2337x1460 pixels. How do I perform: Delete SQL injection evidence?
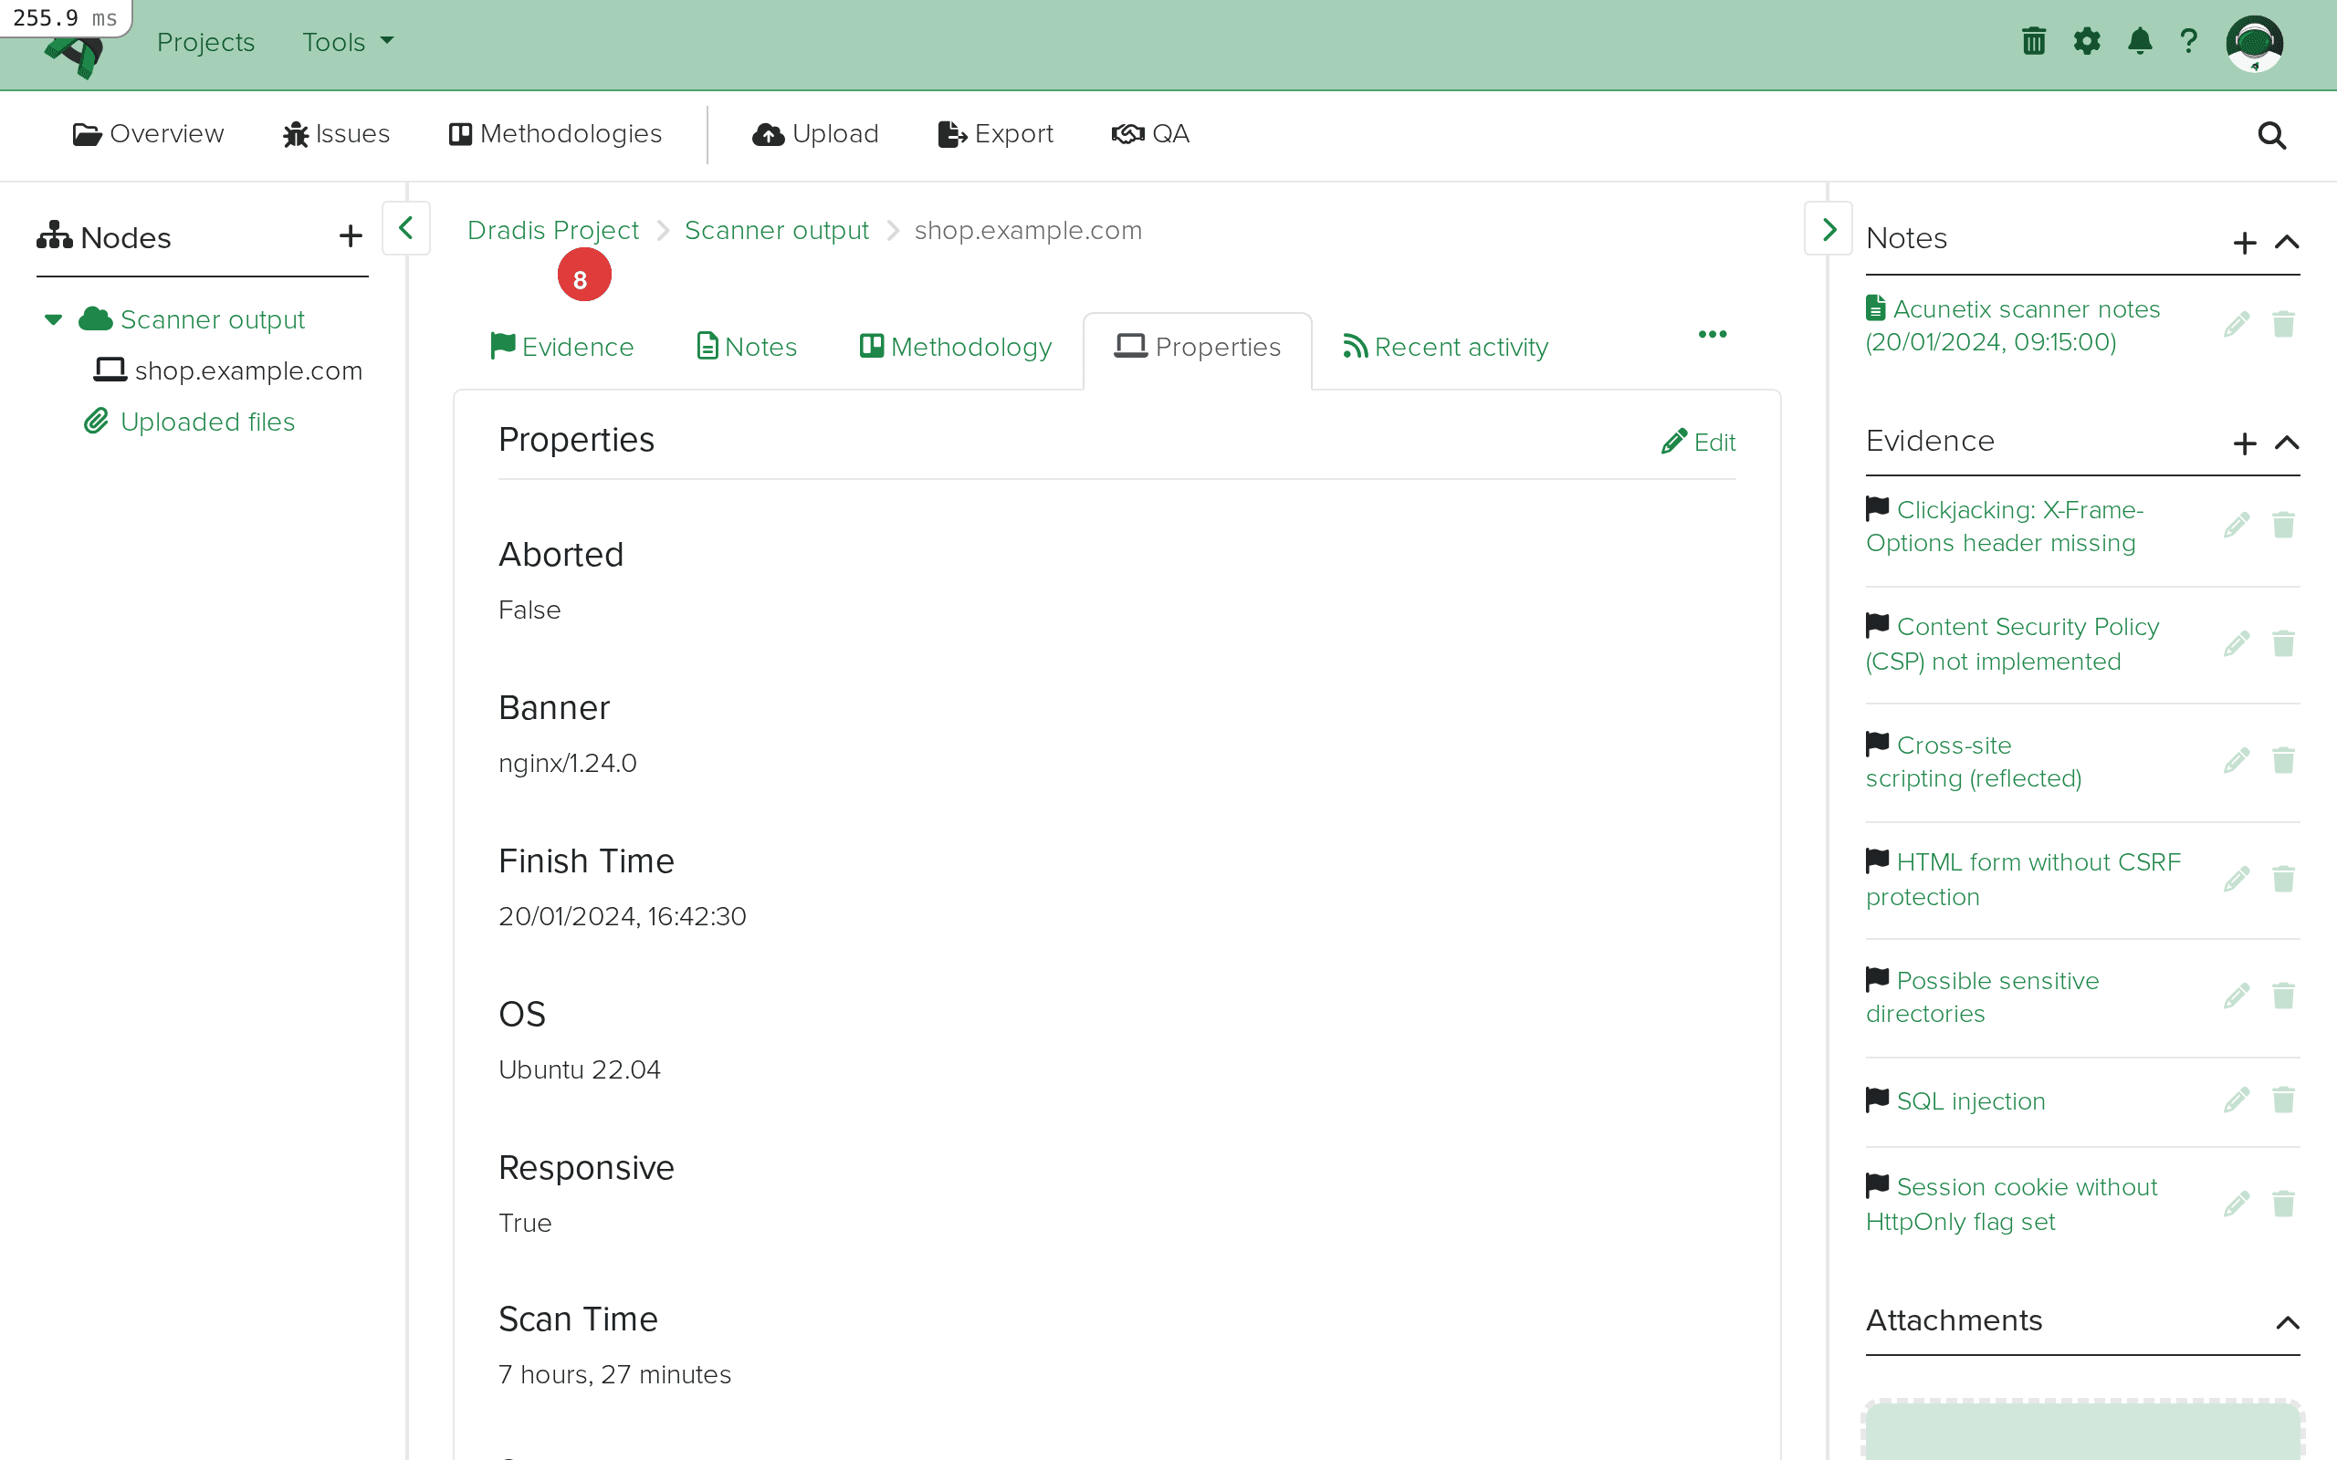pos(2283,1100)
